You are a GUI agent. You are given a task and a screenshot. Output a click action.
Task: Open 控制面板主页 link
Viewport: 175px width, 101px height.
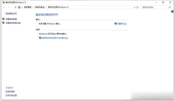coord(11,14)
